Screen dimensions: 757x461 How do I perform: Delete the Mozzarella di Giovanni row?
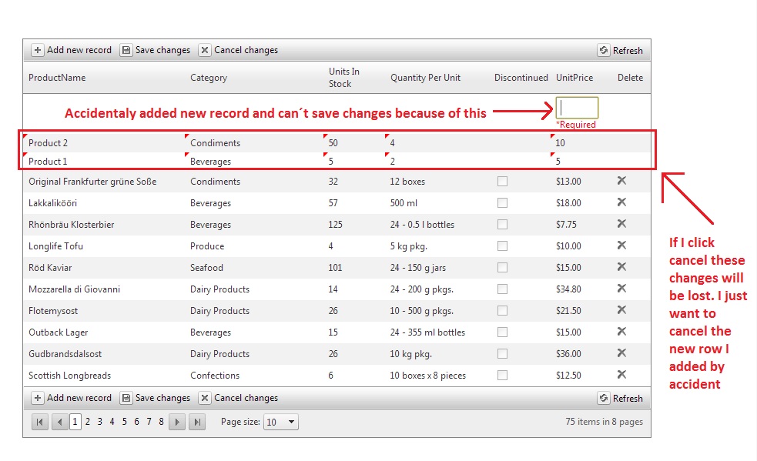point(621,288)
